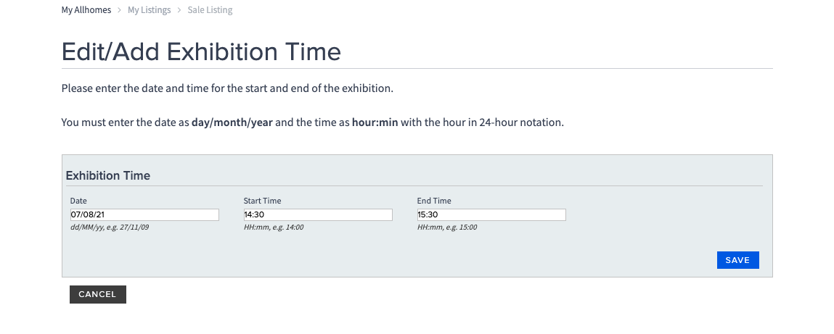834x334 pixels.
Task: Click the Date field label
Action: [x=78, y=201]
